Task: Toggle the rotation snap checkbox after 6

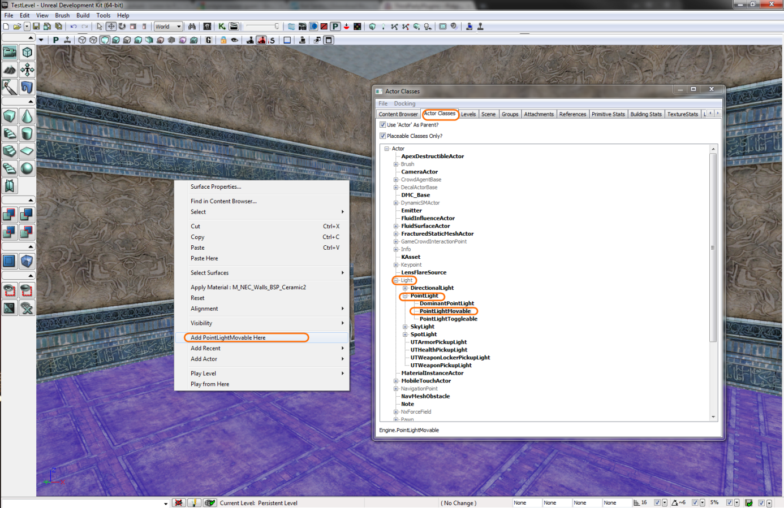Action: pyautogui.click(x=695, y=503)
